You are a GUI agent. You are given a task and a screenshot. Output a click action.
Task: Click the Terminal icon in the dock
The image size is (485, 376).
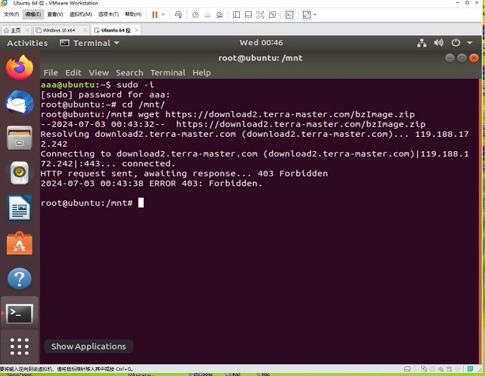20,314
